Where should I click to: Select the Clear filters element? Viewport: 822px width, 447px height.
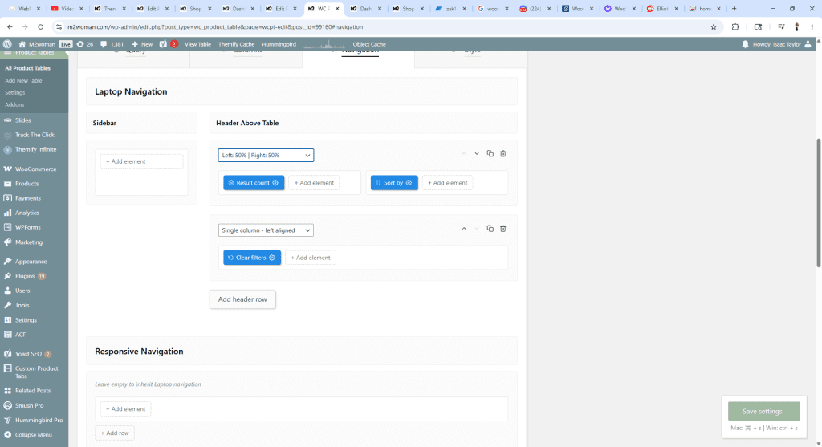coord(250,258)
